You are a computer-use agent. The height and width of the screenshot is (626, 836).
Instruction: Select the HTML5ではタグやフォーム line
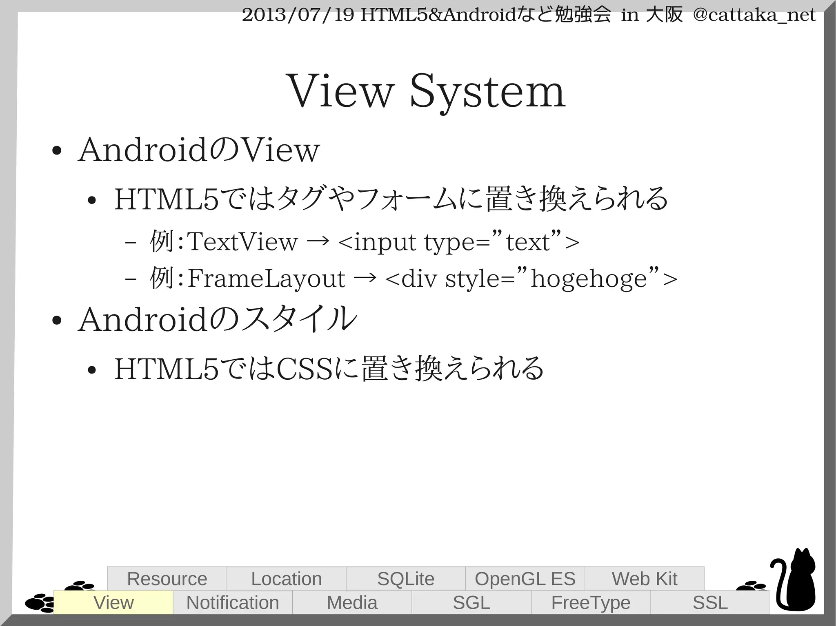(391, 199)
